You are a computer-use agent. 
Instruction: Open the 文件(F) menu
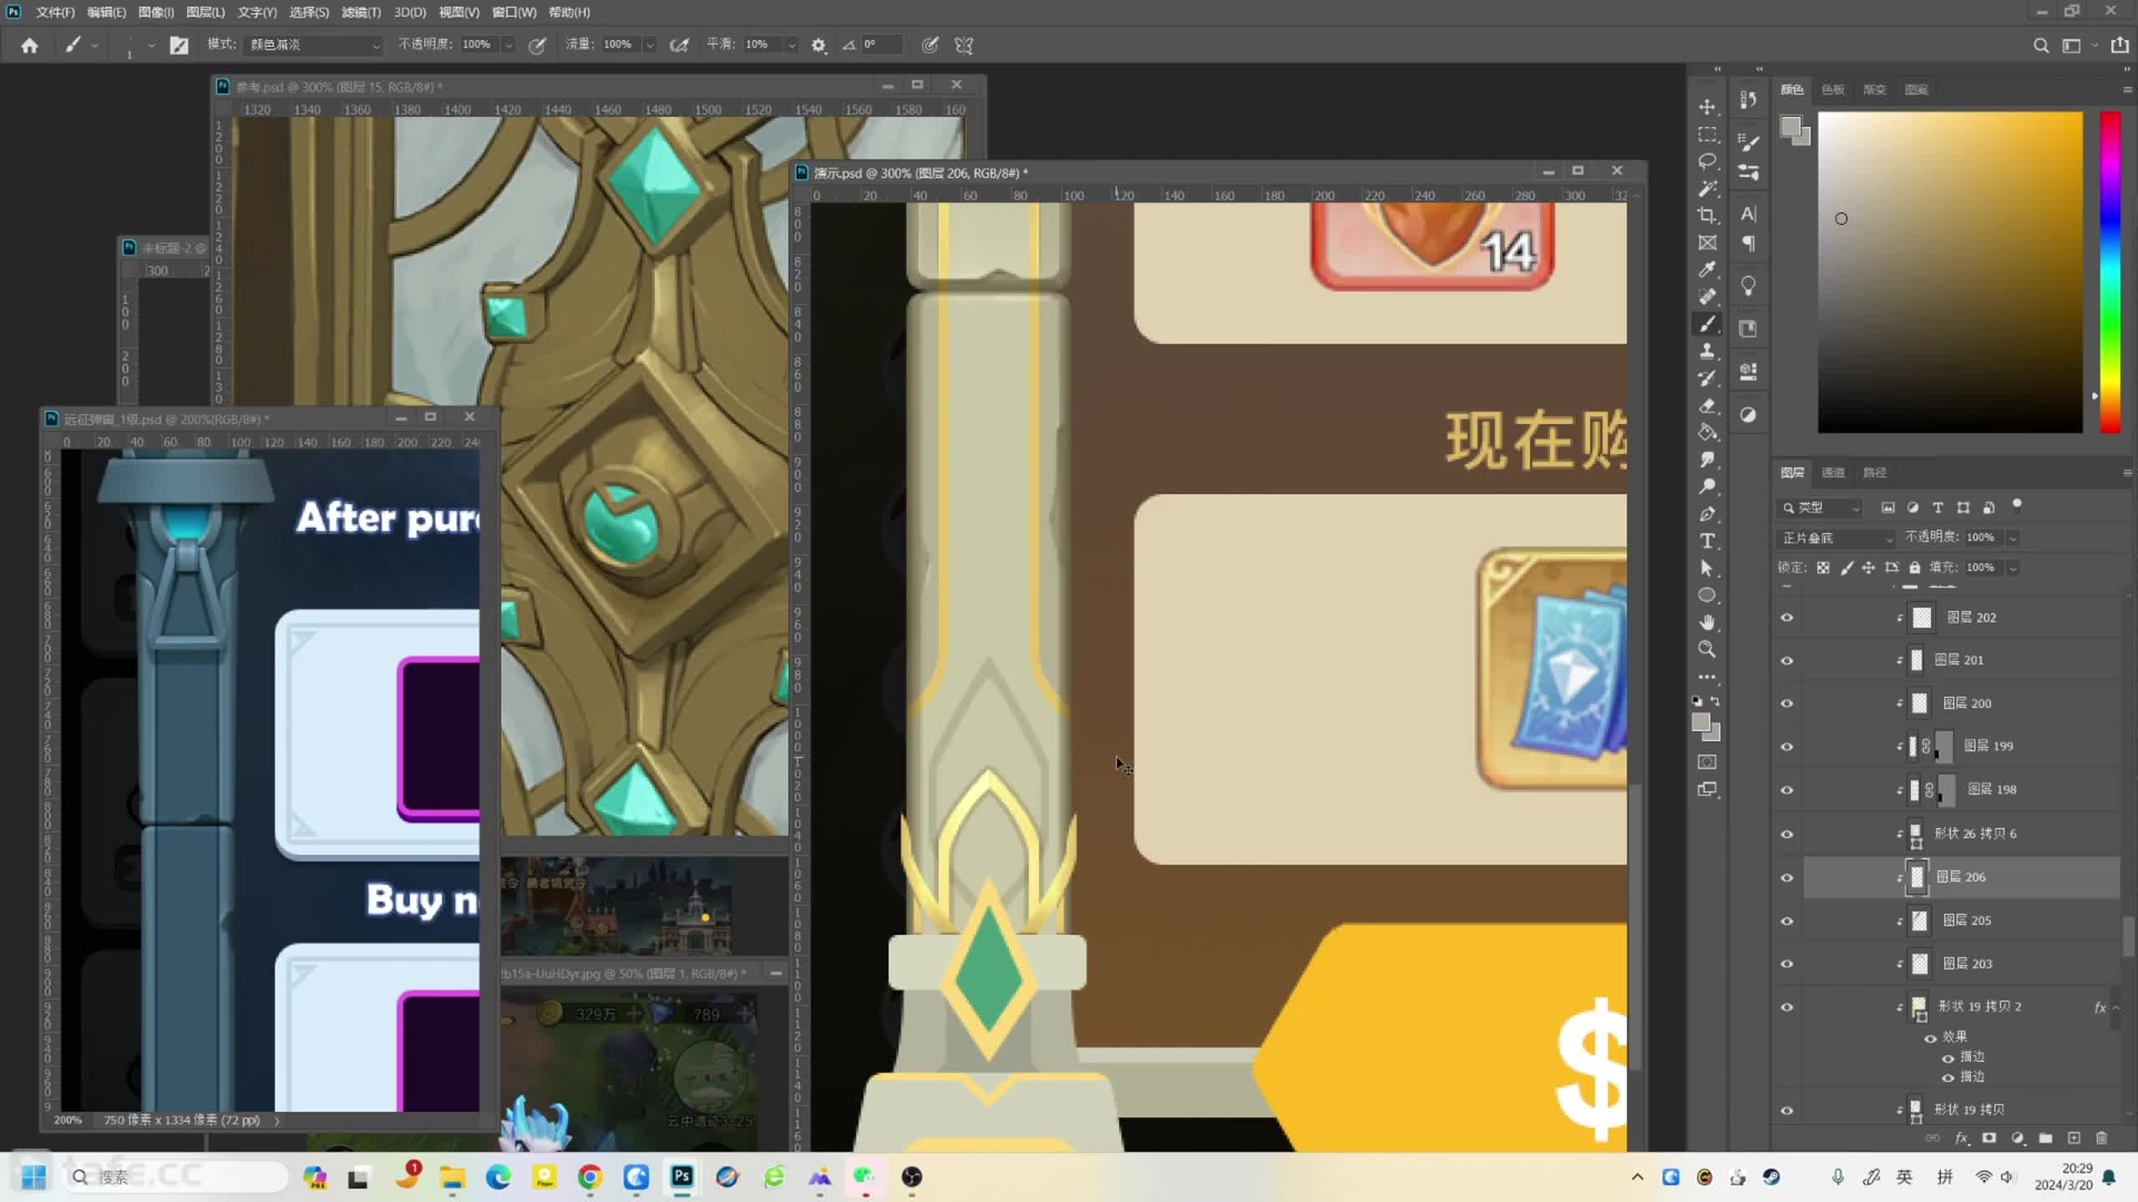55,13
